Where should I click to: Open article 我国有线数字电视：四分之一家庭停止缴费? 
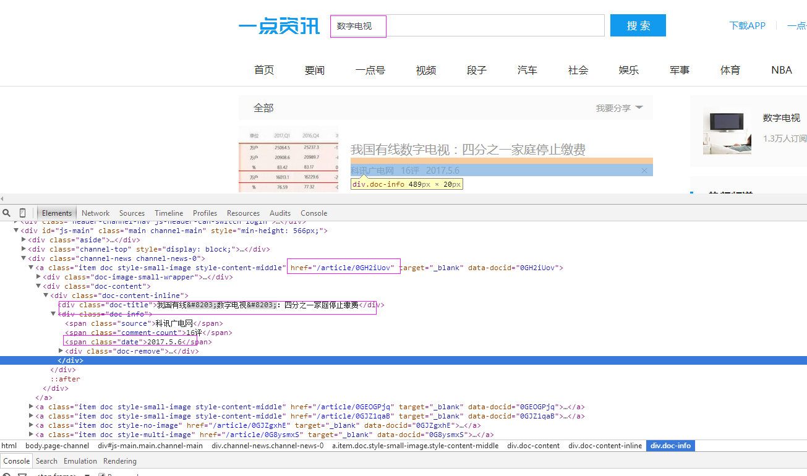pos(468,150)
